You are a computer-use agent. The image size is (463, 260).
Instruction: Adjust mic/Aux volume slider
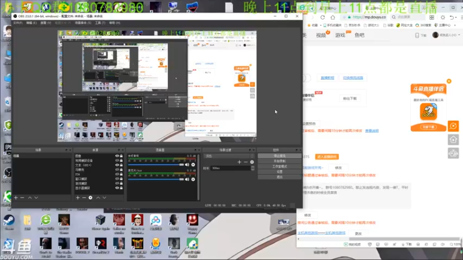(156, 179)
